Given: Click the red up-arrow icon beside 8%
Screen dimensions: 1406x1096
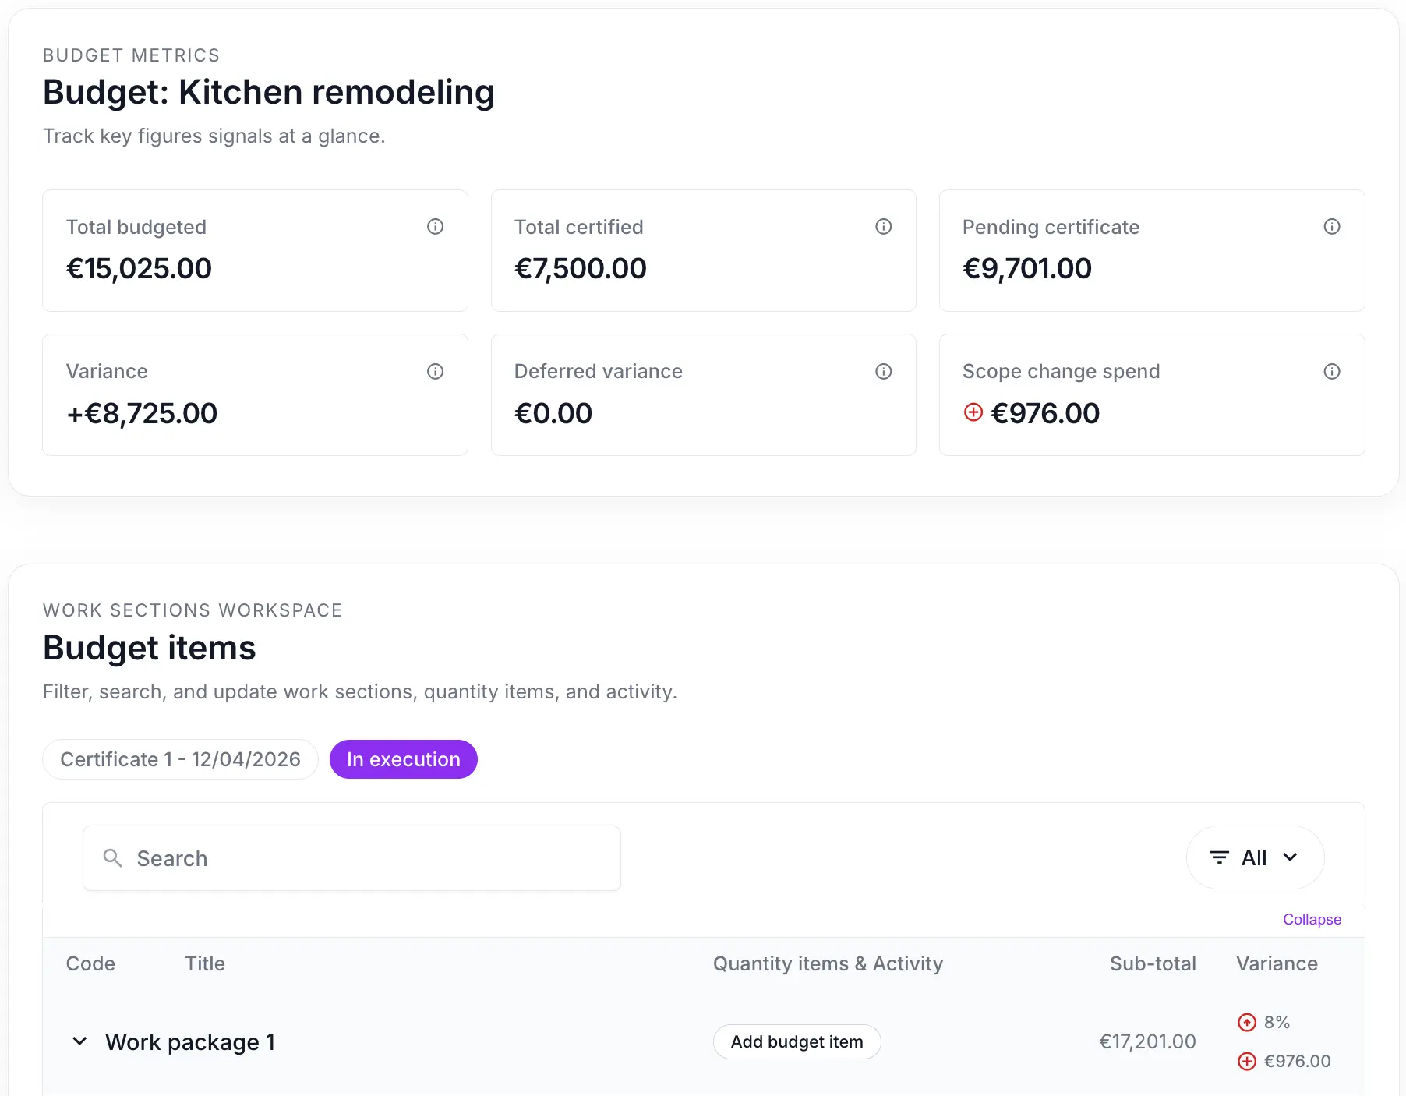Looking at the screenshot, I should (1247, 1022).
